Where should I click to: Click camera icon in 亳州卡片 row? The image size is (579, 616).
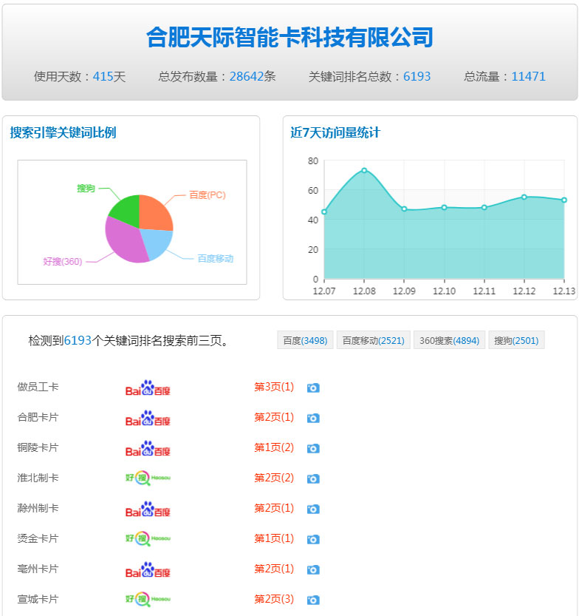click(x=313, y=569)
